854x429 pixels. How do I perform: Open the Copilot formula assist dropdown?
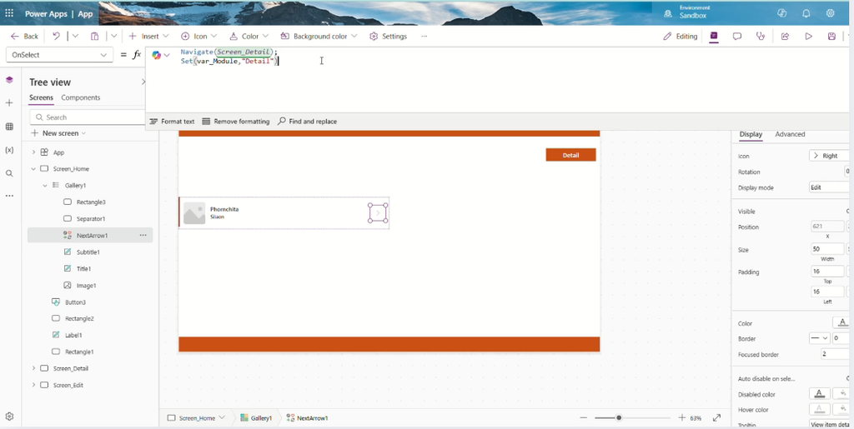tap(161, 55)
